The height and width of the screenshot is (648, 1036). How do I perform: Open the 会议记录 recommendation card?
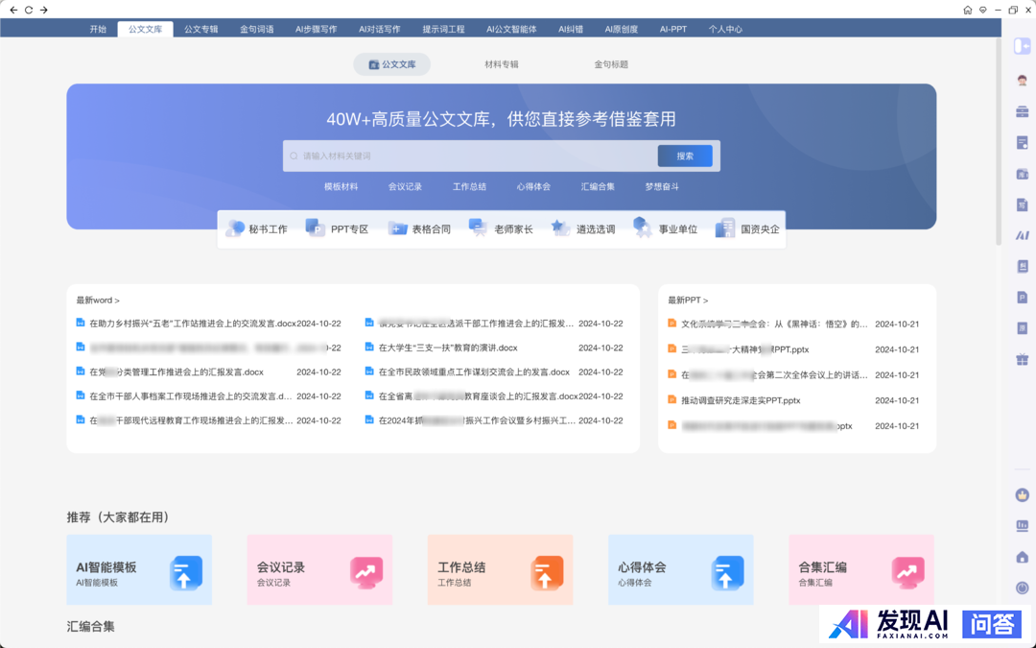[319, 570]
